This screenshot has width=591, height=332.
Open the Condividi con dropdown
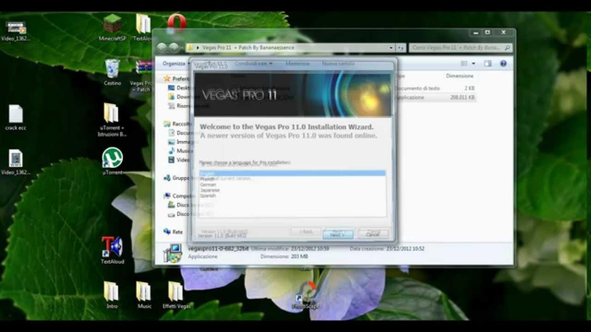coord(253,64)
